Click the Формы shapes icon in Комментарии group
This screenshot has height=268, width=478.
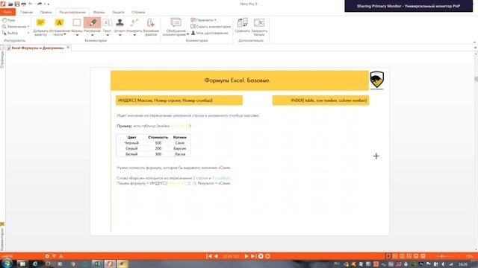coord(77,22)
